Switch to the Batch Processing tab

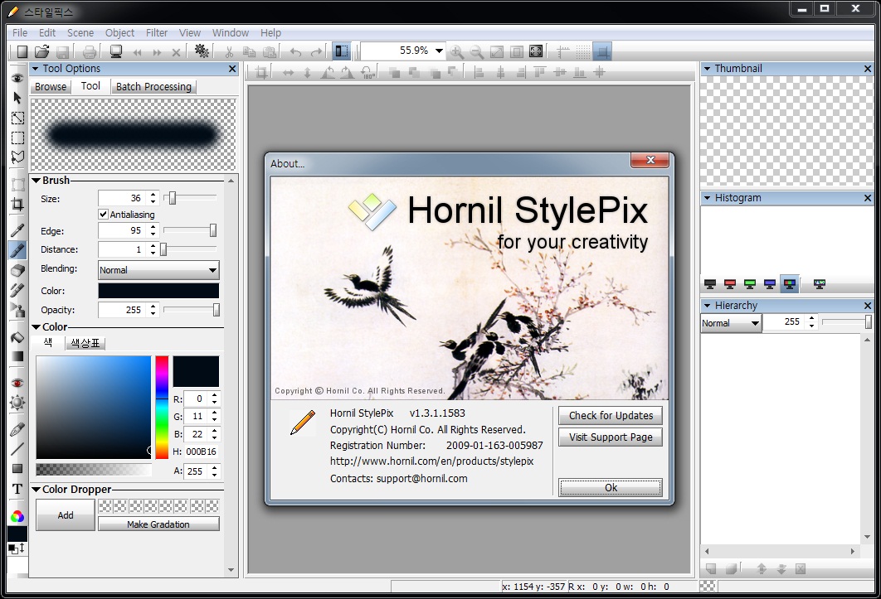point(153,86)
